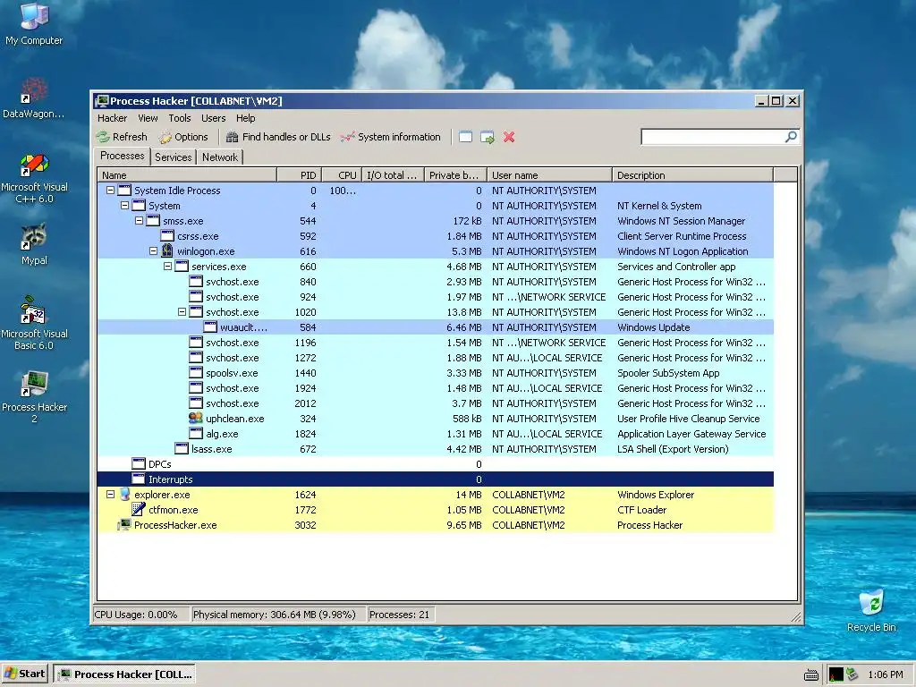The image size is (916, 687).
Task: Click the Processes: 21 status entry
Action: click(400, 615)
